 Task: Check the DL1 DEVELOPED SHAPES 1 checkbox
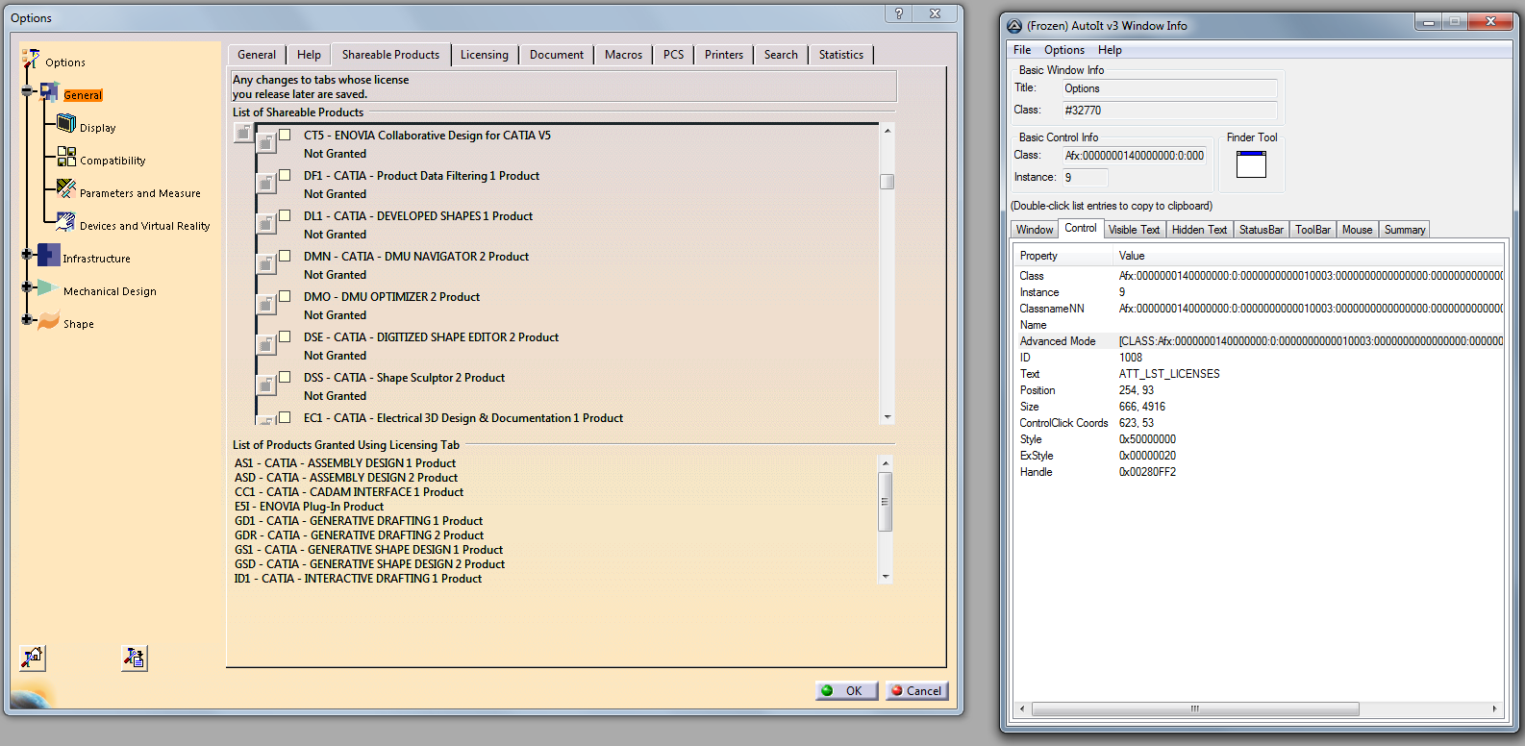tap(285, 215)
